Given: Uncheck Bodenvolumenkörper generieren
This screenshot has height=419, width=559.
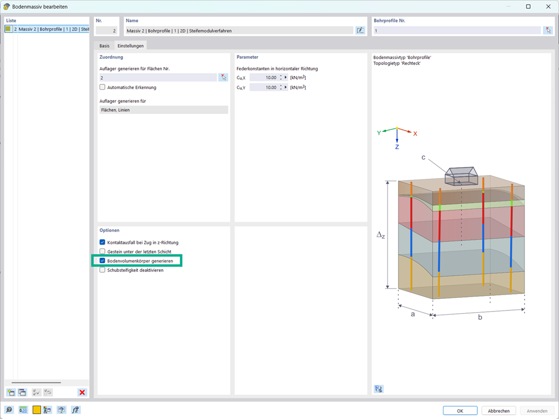Looking at the screenshot, I should 102,261.
